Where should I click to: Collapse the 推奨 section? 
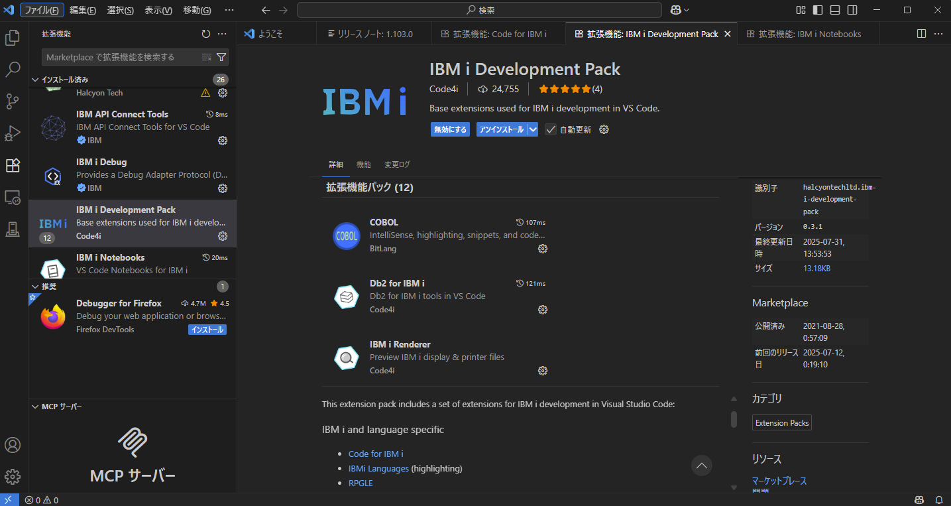[36, 286]
